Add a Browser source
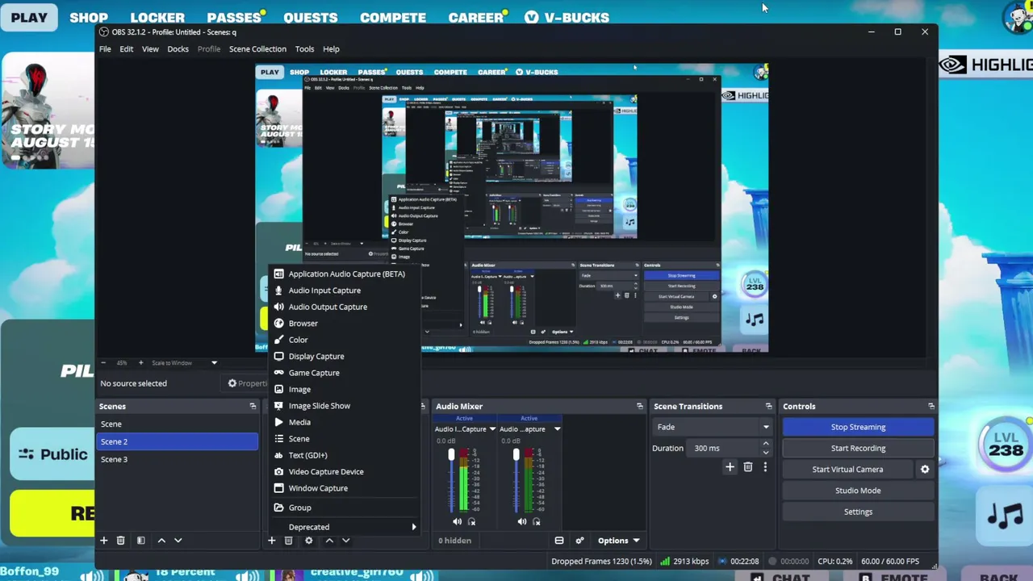 [x=345, y=324]
